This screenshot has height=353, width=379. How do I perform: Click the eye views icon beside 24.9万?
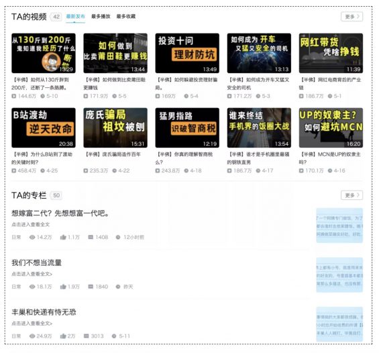(32, 336)
